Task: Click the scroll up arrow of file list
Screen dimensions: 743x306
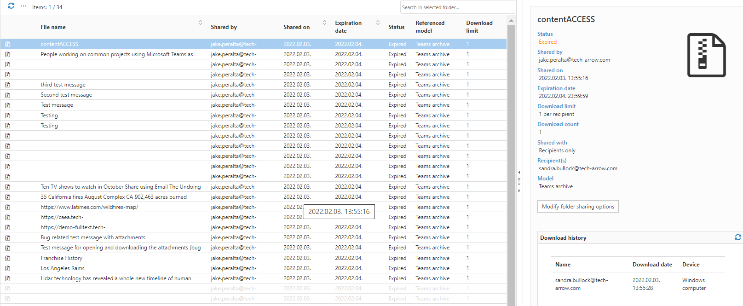Action: [511, 21]
